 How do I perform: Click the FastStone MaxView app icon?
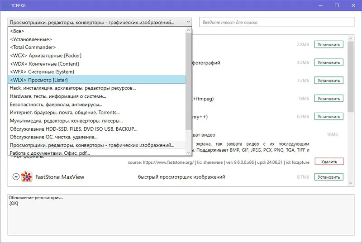(x=27, y=177)
